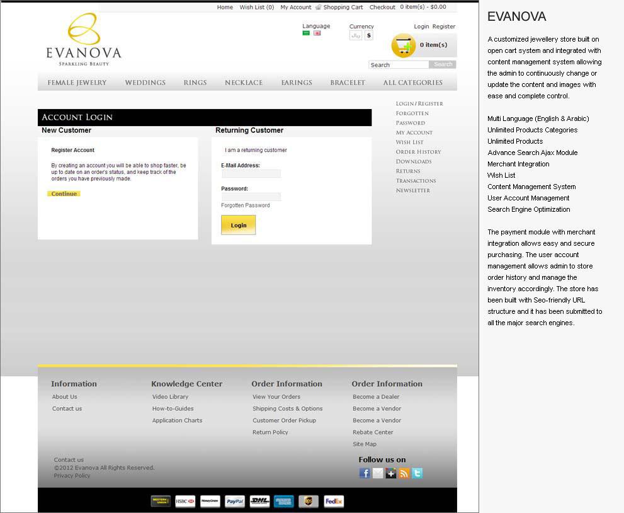Screen dimensions: 624x513
Task: Focus the E-Mail Address field
Action: [251, 174]
